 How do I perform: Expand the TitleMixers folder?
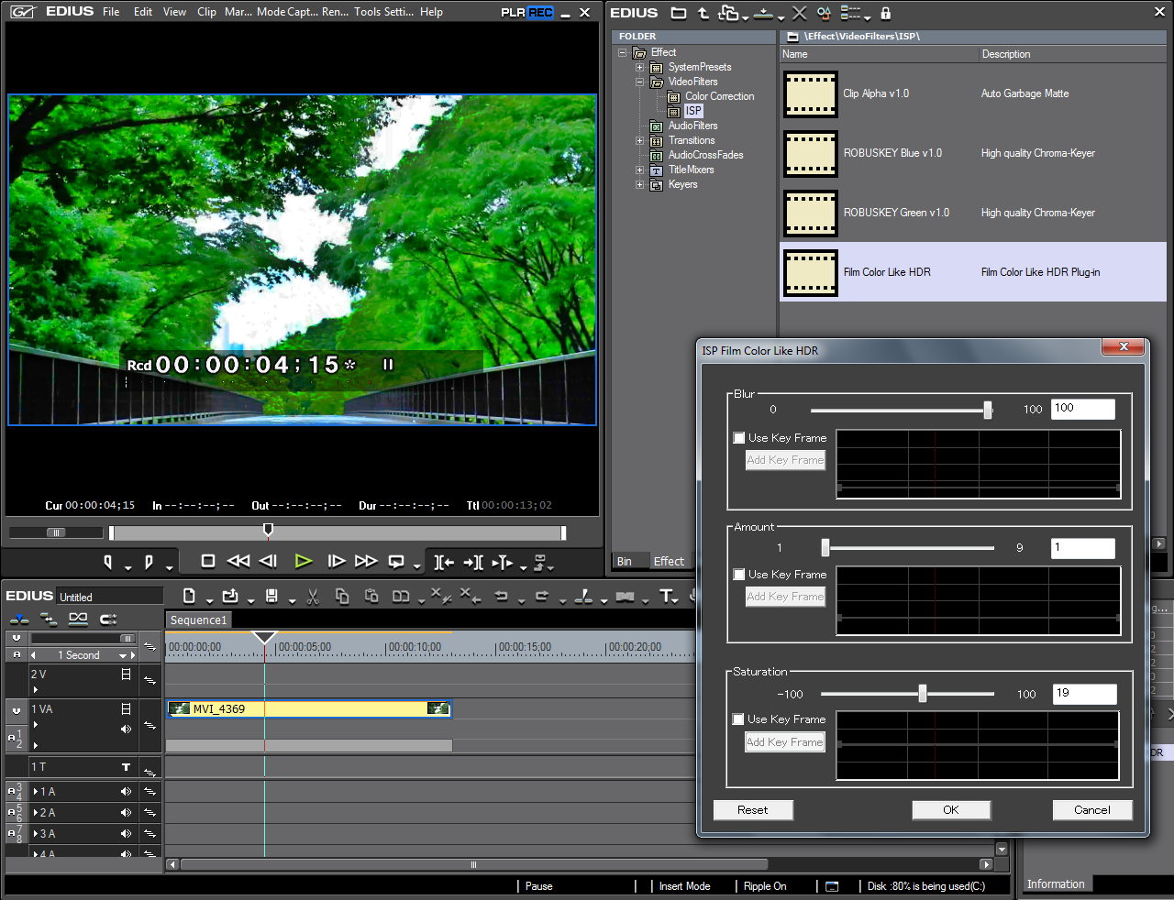[640, 170]
